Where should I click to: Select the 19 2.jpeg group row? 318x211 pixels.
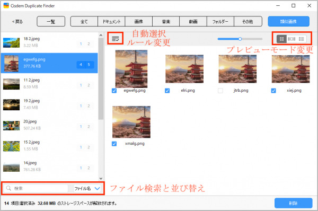click(49, 104)
